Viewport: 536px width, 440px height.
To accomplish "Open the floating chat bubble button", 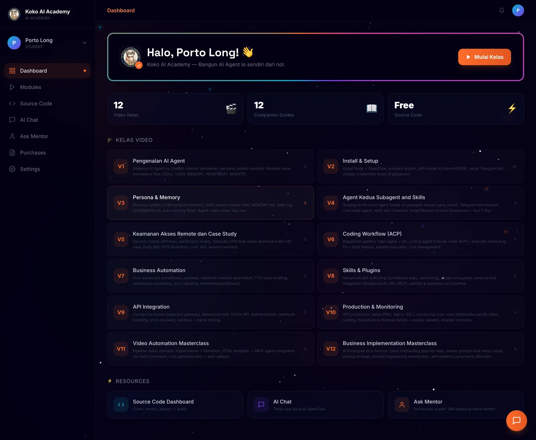I will pyautogui.click(x=516, y=420).
